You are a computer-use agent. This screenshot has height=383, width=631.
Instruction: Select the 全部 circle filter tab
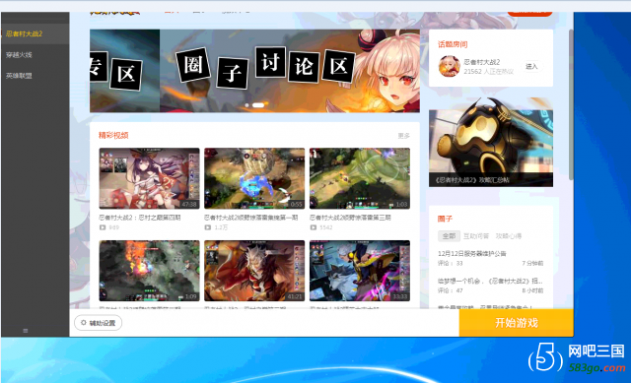pyautogui.click(x=449, y=236)
